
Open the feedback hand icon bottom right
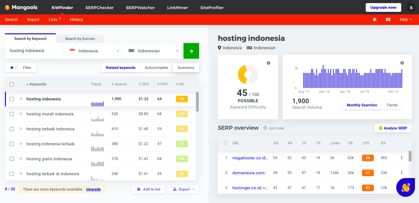point(405,187)
